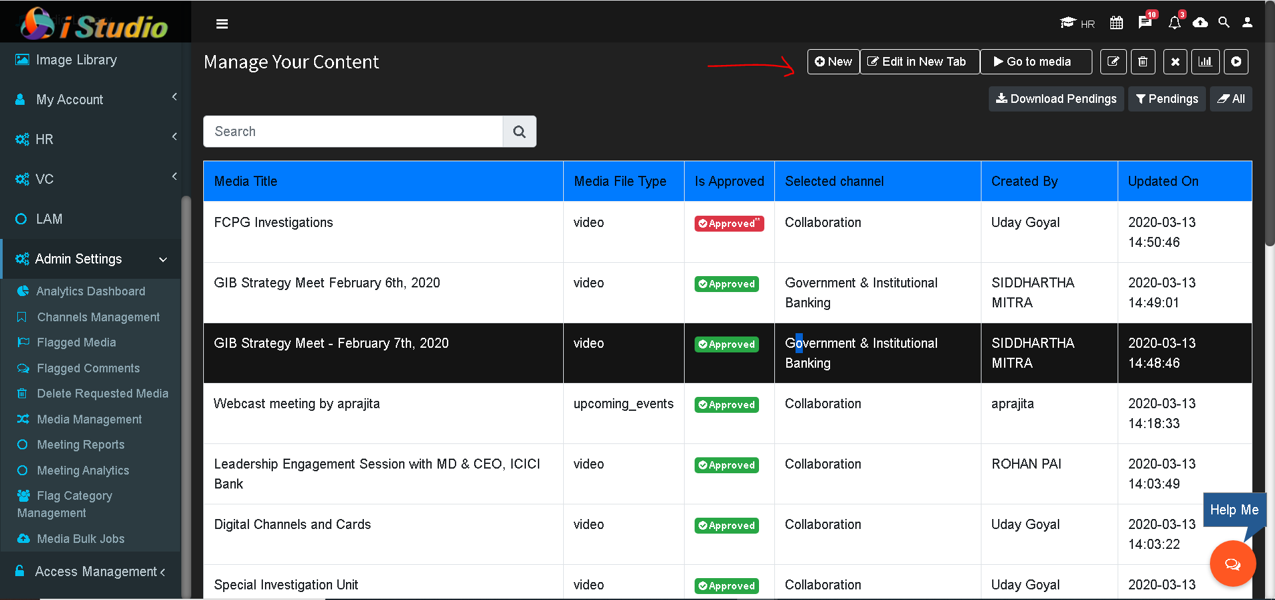Open Image Library in sidebar
This screenshot has height=600, width=1275.
(x=90, y=60)
